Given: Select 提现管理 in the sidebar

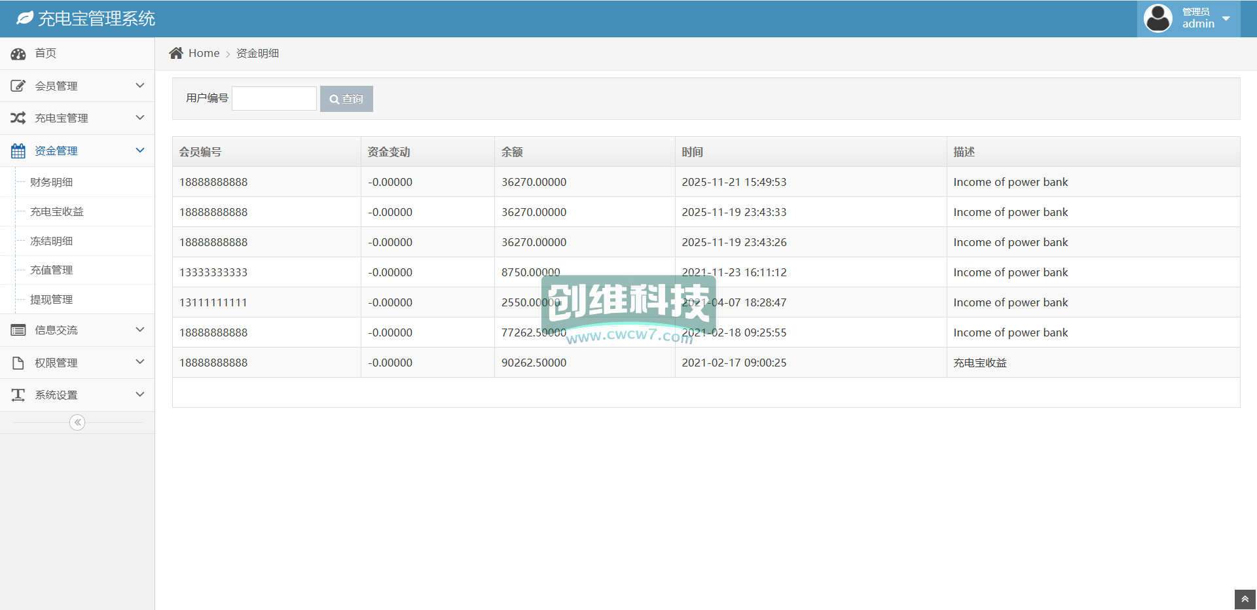Looking at the screenshot, I should pos(52,299).
